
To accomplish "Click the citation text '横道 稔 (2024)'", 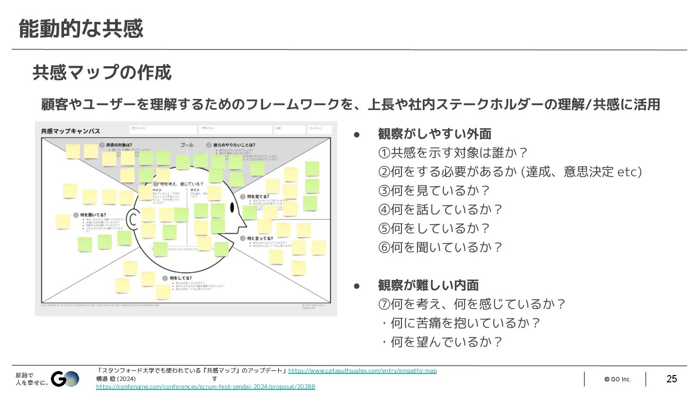I will pyautogui.click(x=116, y=378).
